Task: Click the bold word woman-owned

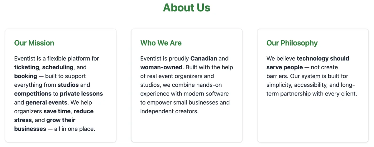Action: point(161,67)
